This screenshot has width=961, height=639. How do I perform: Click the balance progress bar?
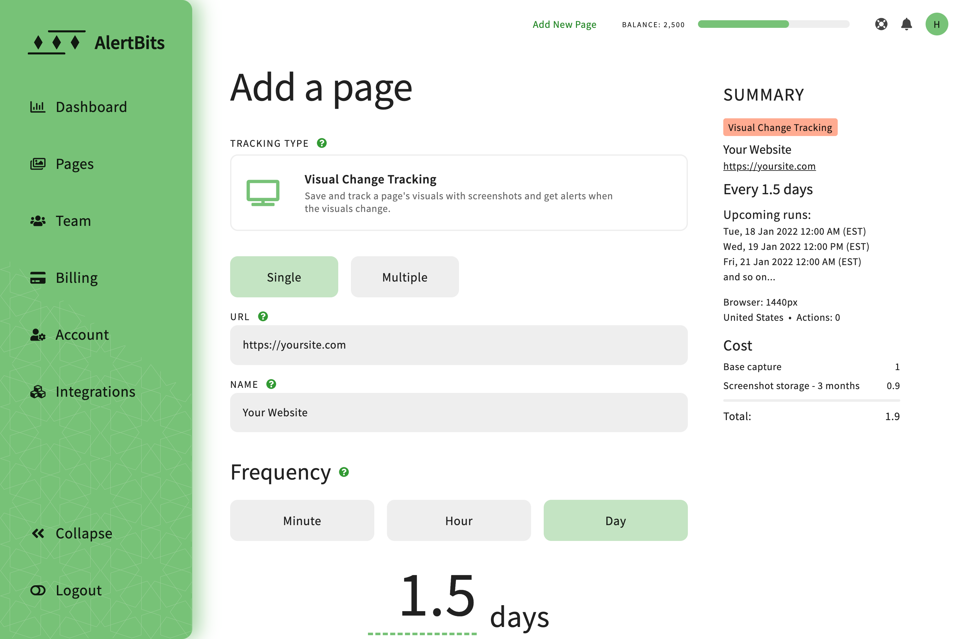click(x=773, y=24)
